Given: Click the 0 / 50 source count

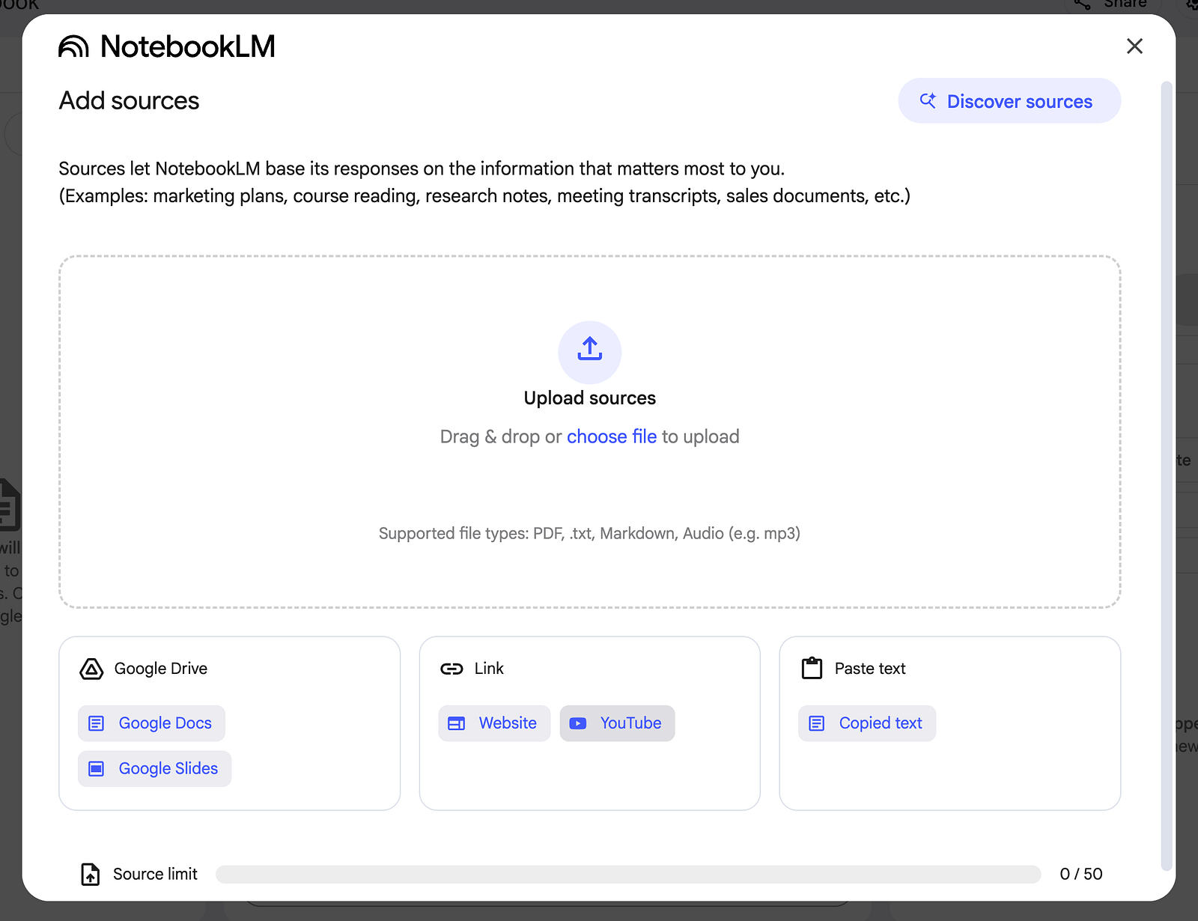Looking at the screenshot, I should (x=1081, y=874).
